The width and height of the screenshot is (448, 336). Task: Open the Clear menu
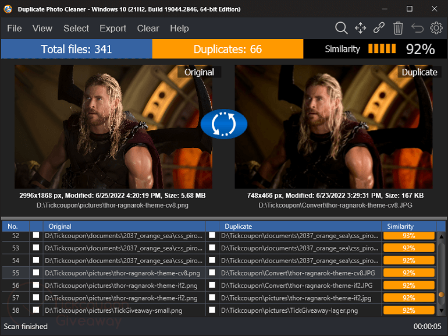point(148,29)
